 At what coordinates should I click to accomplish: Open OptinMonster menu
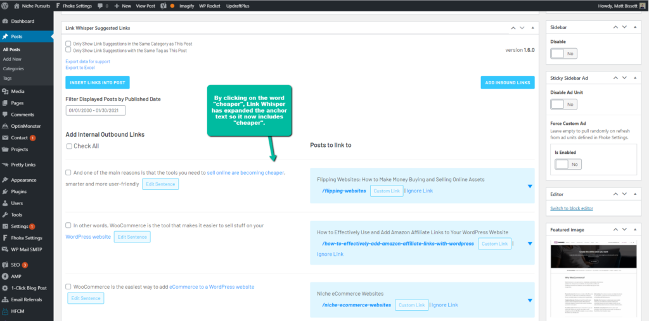27,126
